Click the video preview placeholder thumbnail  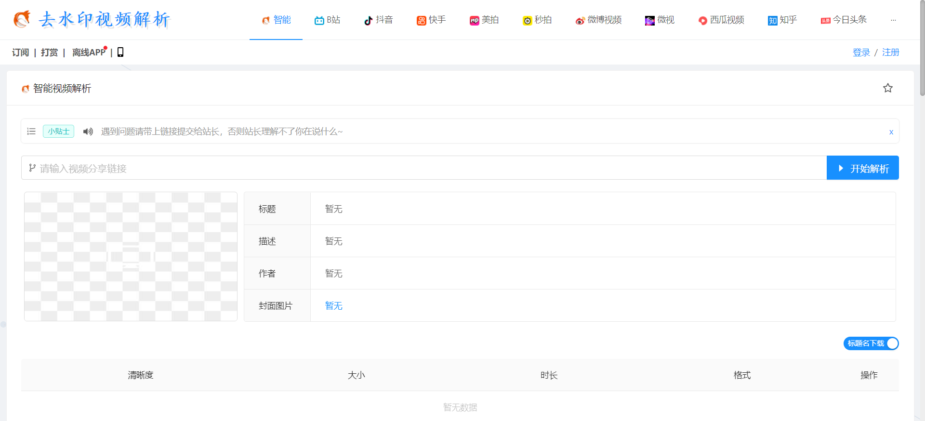131,256
